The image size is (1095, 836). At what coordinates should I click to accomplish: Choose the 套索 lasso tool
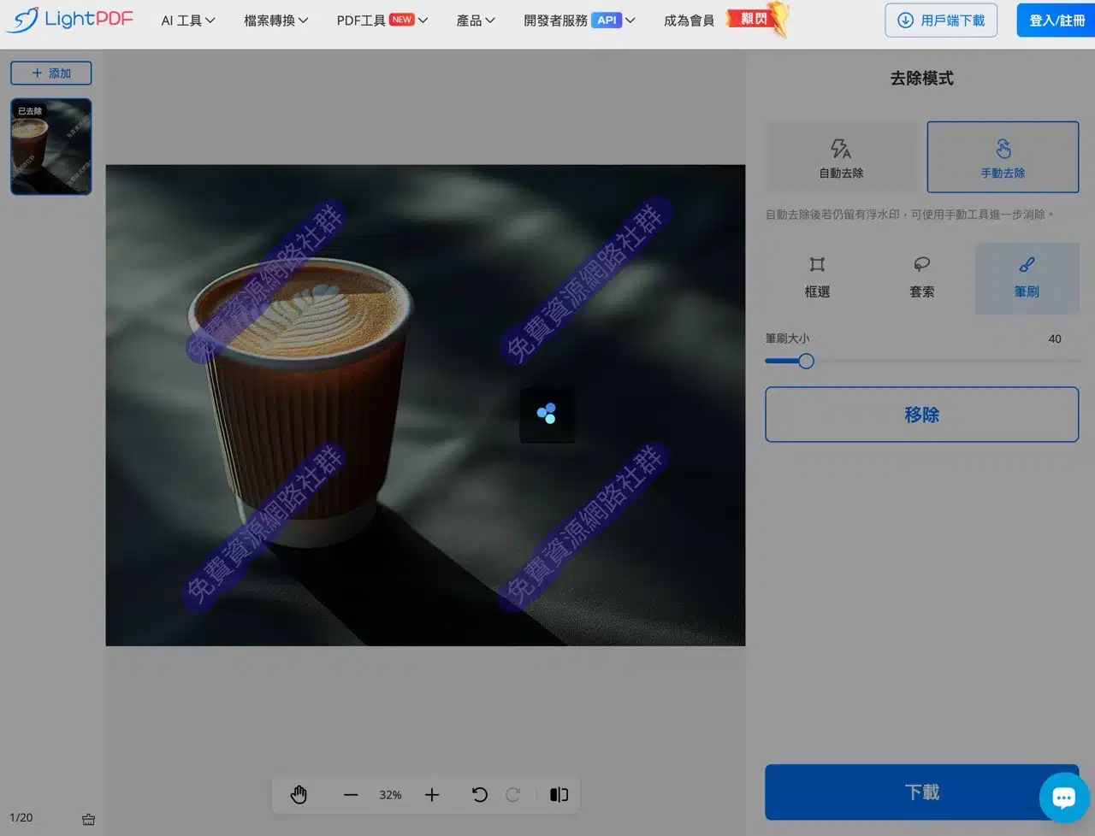pyautogui.click(x=921, y=278)
